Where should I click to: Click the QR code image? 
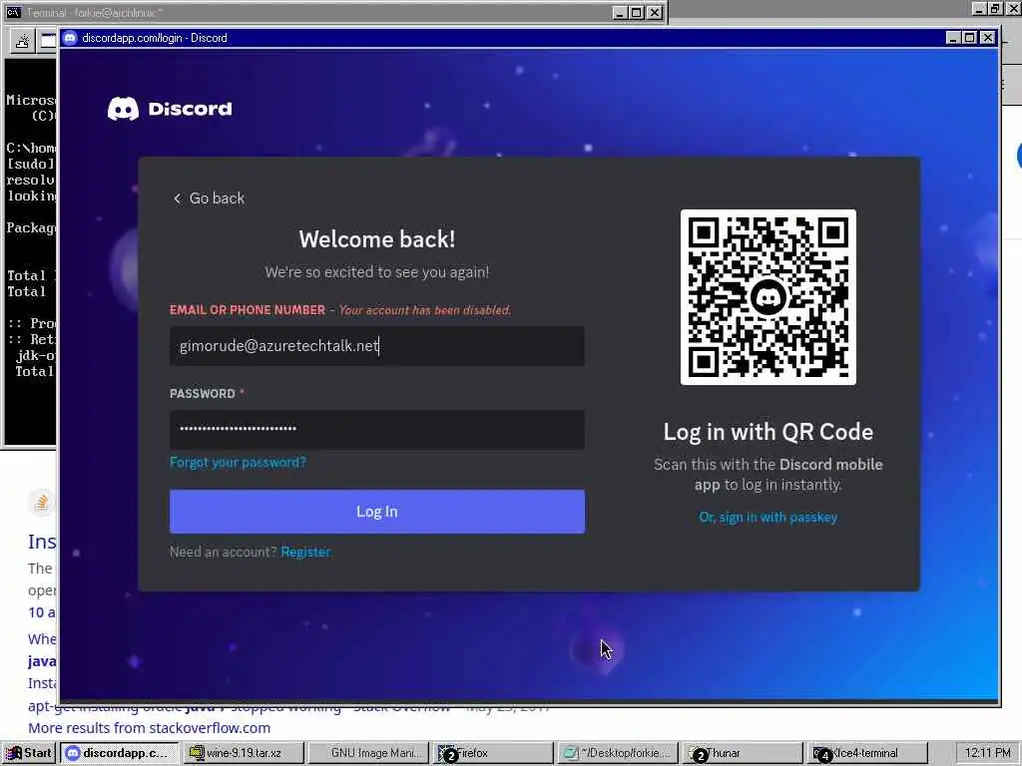(767, 297)
